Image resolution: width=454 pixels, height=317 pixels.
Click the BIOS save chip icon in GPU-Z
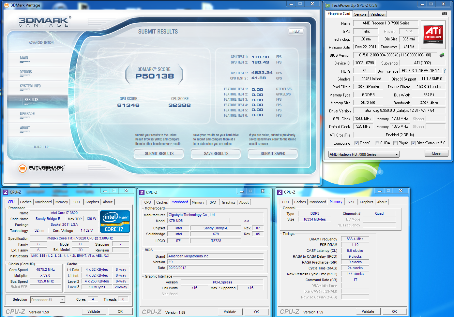pyautogui.click(x=442, y=55)
